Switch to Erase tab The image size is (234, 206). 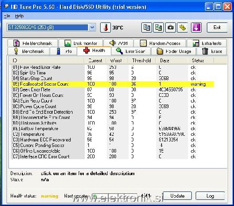click(212, 51)
